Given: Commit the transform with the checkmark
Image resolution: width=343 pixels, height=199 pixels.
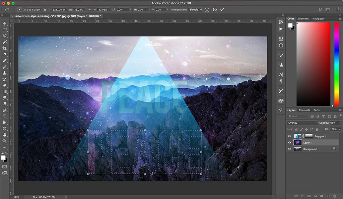Looking at the screenshot, I should point(222,10).
